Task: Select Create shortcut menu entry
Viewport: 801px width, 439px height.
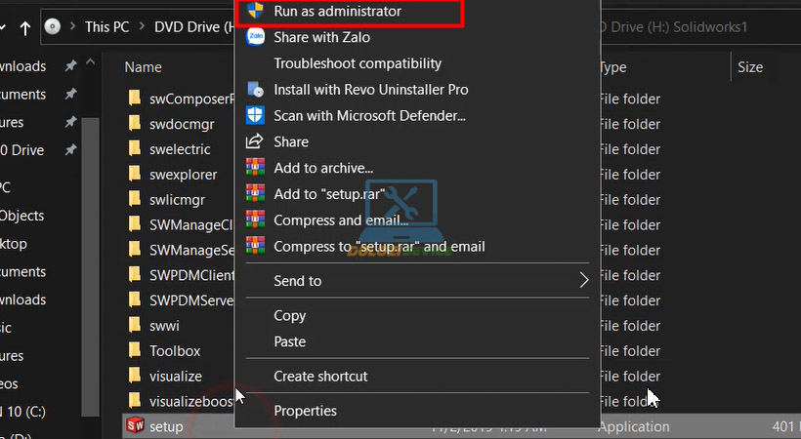Action: click(320, 376)
